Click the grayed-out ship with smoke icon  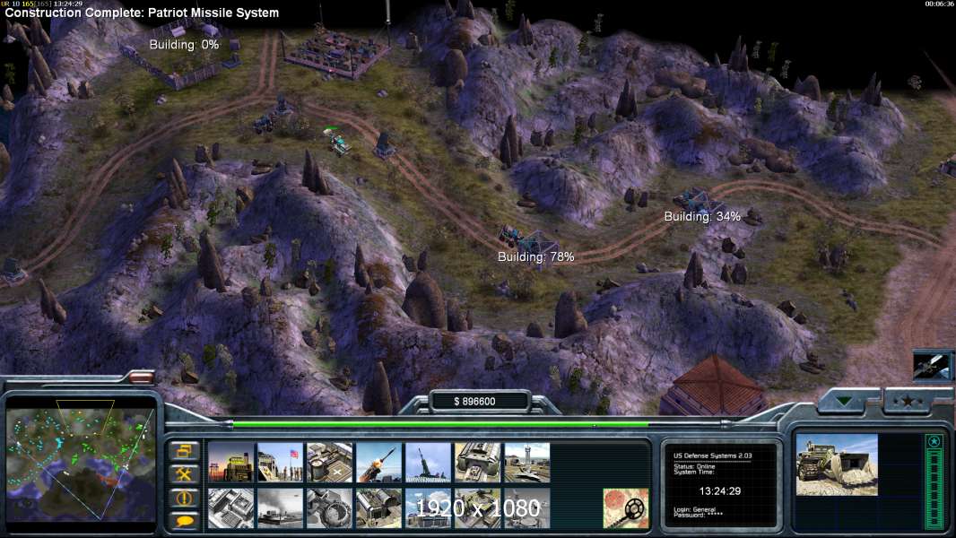[280, 508]
